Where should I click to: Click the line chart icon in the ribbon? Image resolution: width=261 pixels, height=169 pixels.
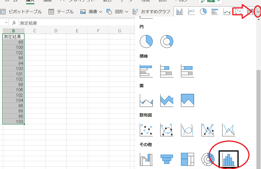point(191,12)
